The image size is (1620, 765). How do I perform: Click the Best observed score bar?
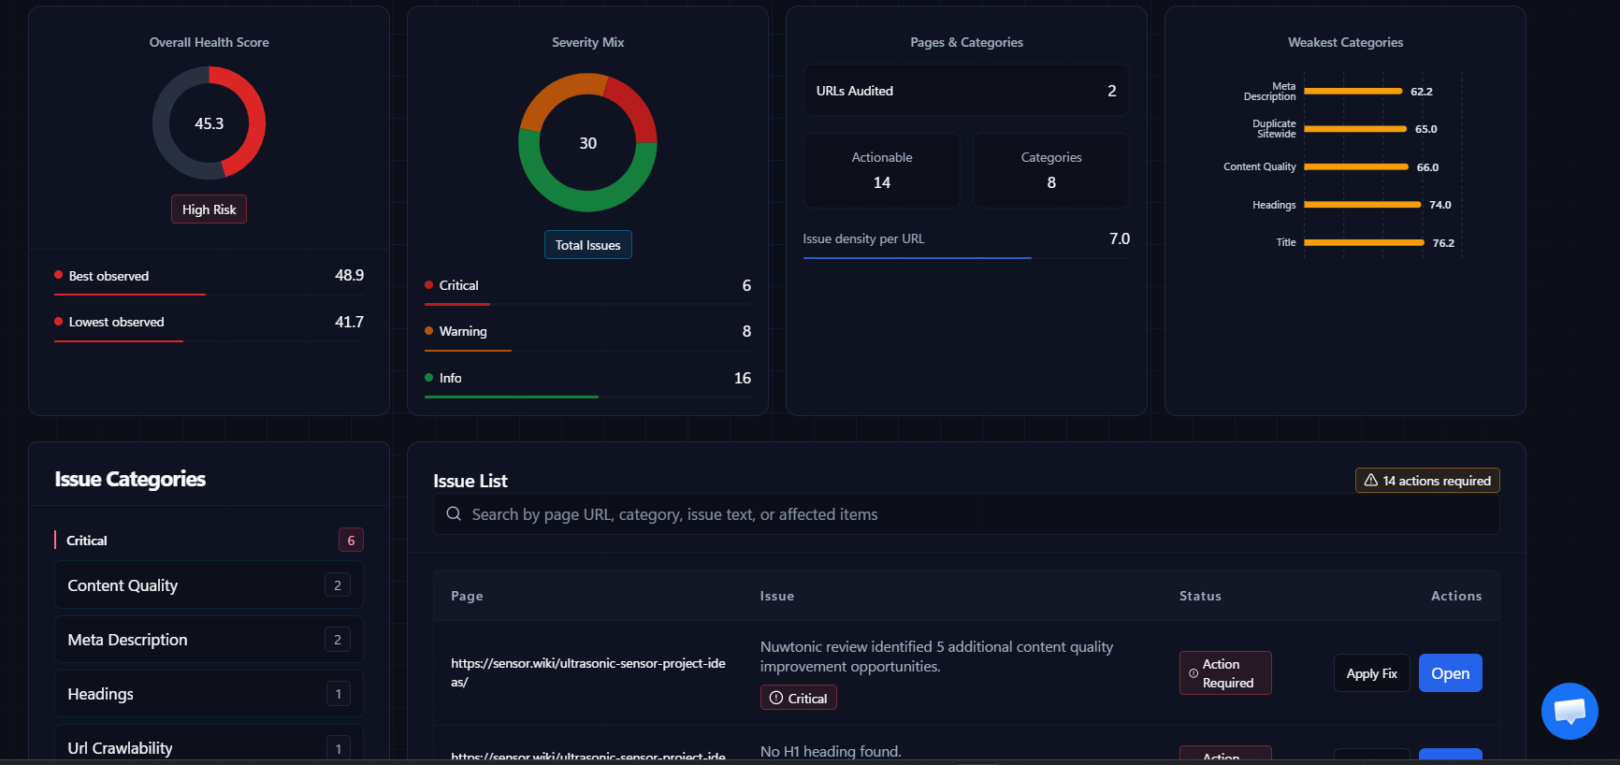click(x=209, y=295)
